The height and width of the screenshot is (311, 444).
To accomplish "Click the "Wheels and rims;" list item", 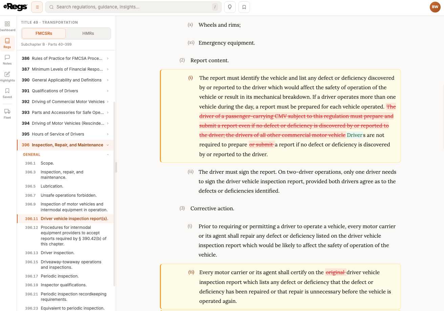I will pos(219,25).
